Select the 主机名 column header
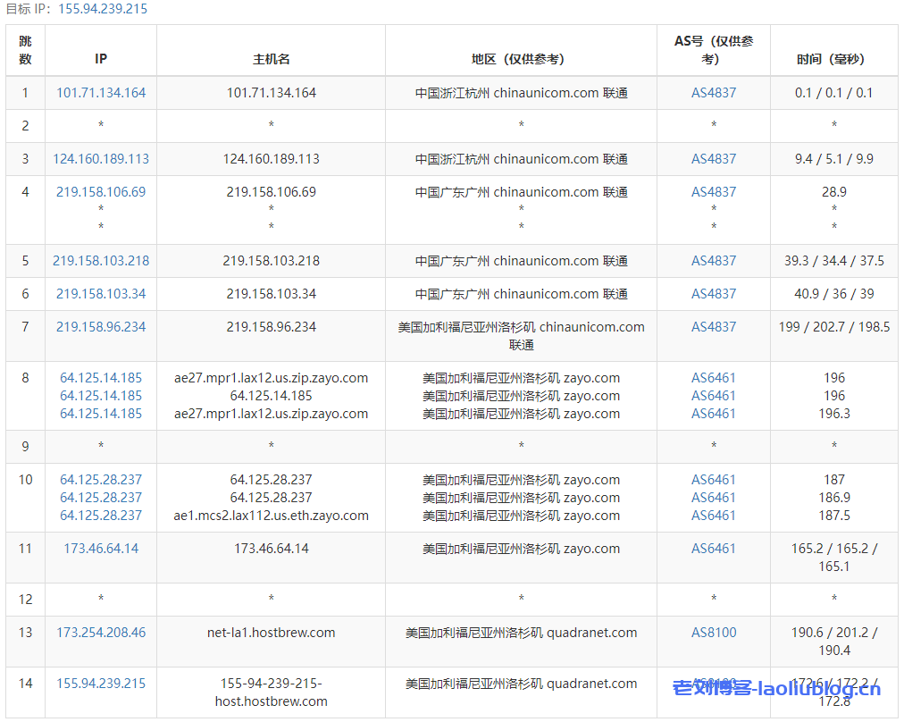The width and height of the screenshot is (904, 722). pyautogui.click(x=271, y=59)
